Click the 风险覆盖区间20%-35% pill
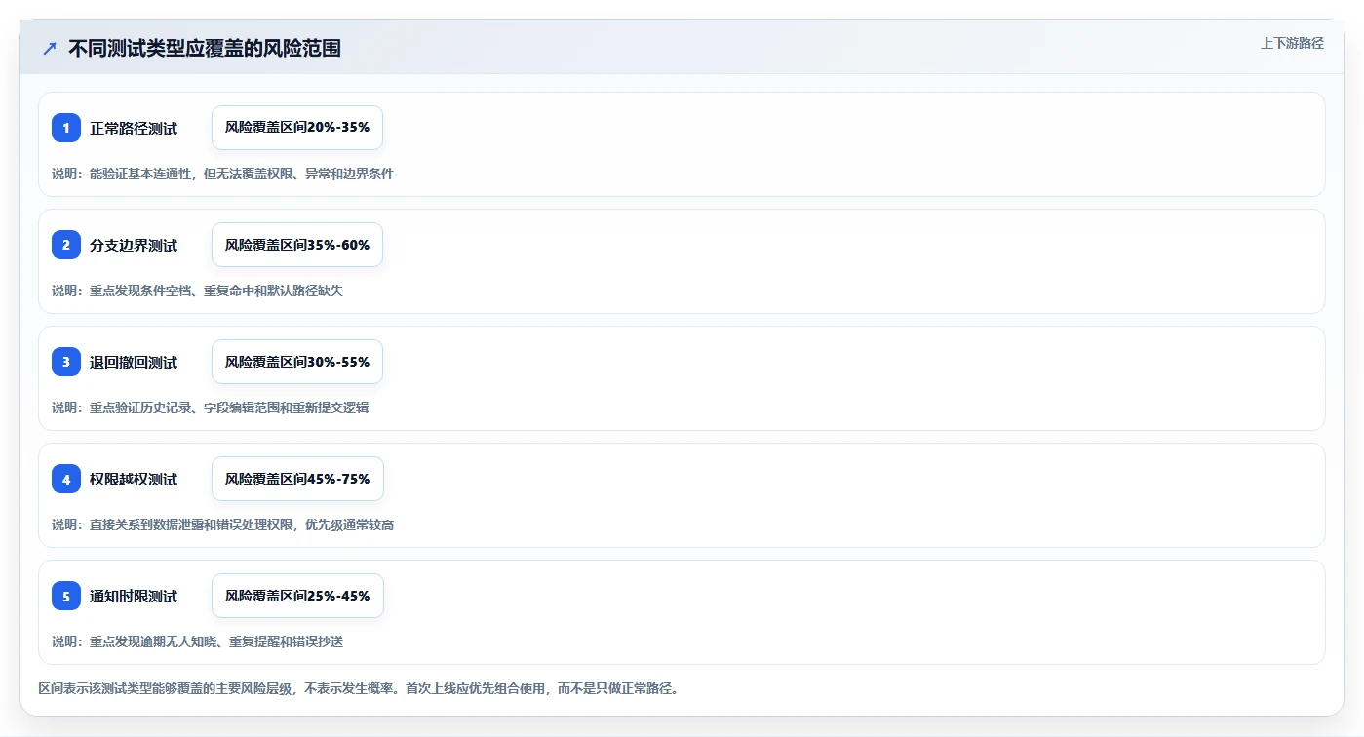 coord(297,128)
